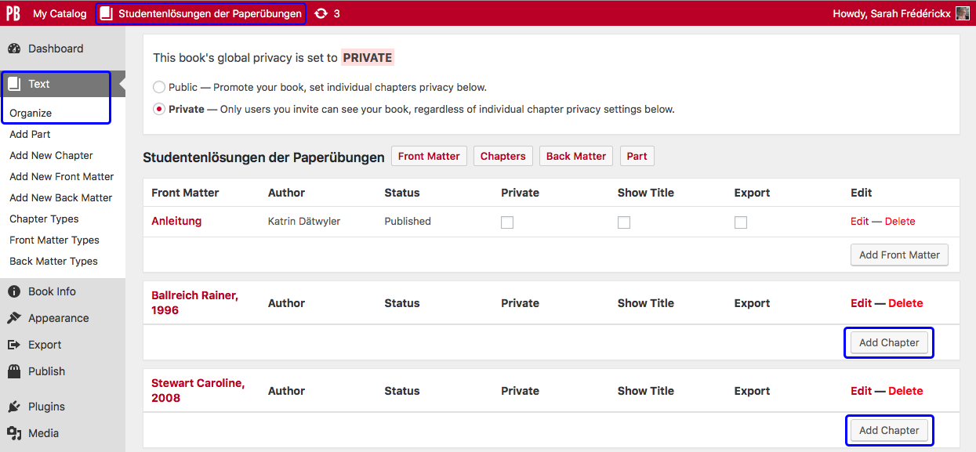Click the Plugins plug icon

point(14,407)
